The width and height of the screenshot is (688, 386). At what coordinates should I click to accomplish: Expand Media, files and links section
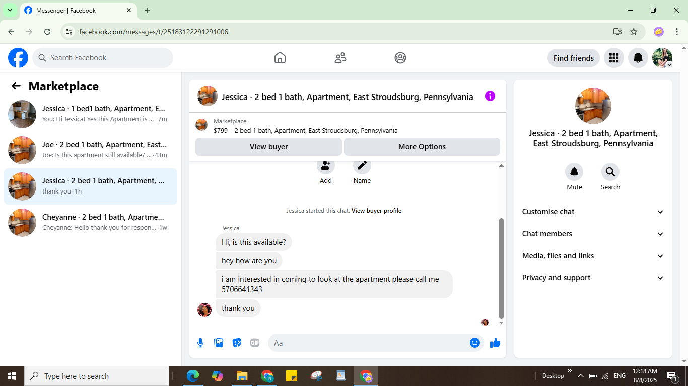(593, 256)
